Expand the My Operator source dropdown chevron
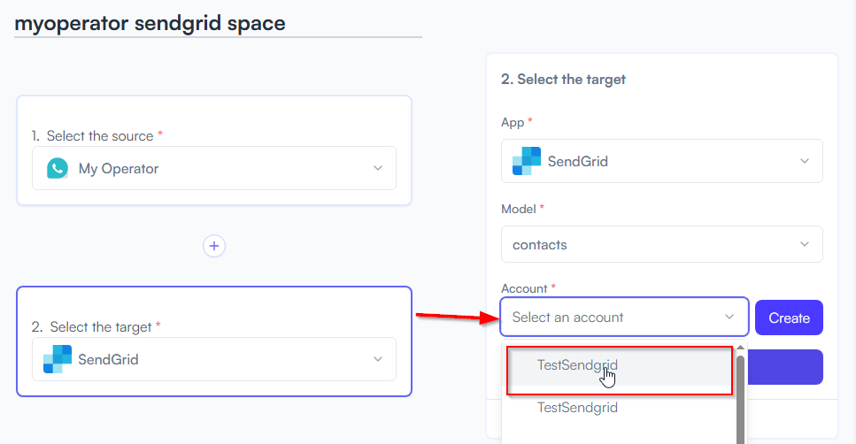This screenshot has width=856, height=444. (x=378, y=168)
